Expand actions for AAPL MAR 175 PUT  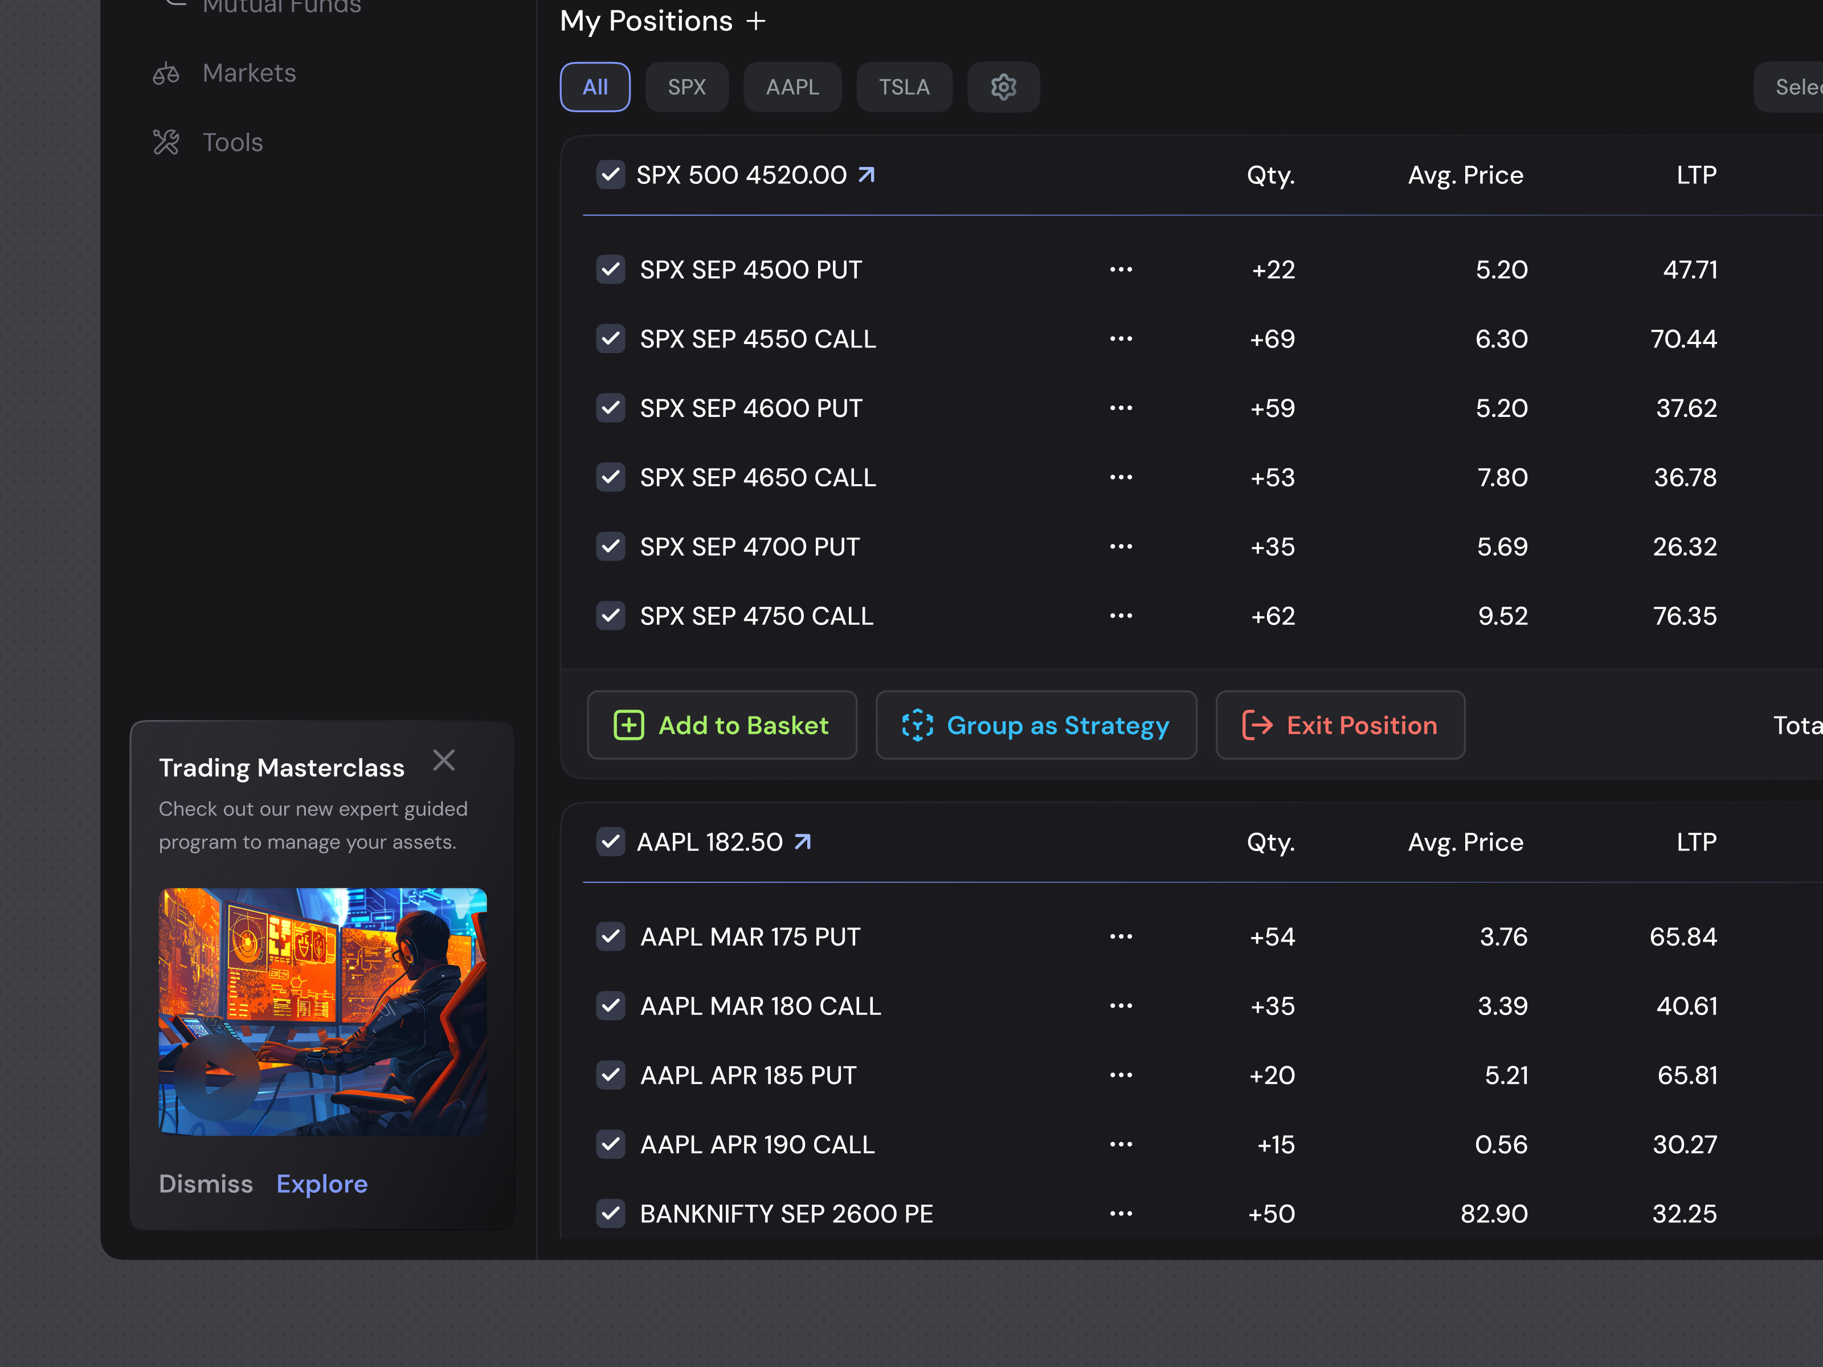coord(1121,936)
